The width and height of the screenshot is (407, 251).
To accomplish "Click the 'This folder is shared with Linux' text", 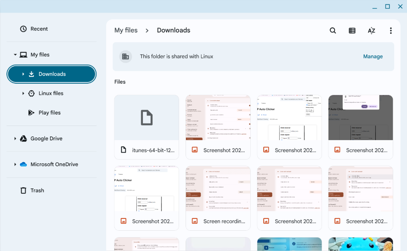I will [x=177, y=56].
